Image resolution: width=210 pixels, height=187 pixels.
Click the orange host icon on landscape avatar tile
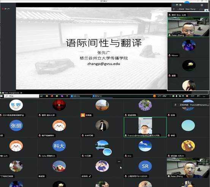point(83,115)
